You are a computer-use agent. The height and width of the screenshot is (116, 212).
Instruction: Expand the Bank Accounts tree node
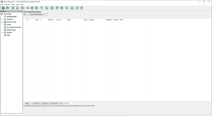click(2, 22)
